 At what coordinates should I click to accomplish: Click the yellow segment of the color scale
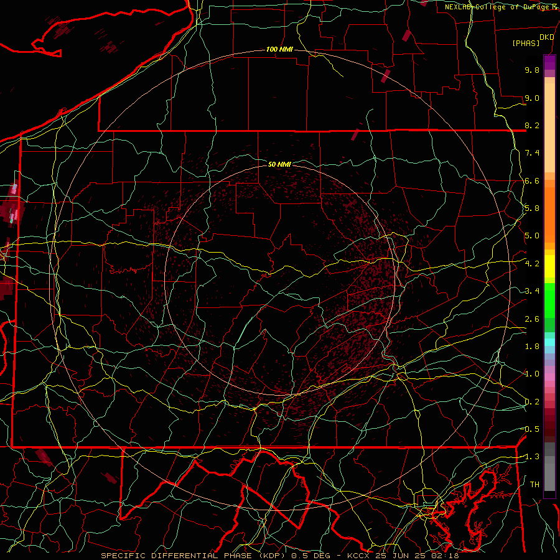coord(549,266)
